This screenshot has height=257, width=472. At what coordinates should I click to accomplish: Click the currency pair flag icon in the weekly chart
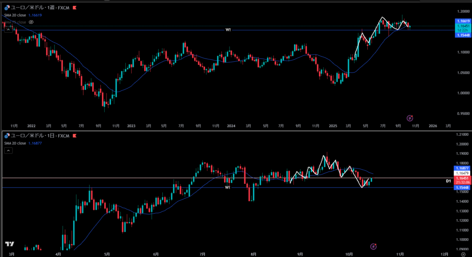[x=6, y=8]
